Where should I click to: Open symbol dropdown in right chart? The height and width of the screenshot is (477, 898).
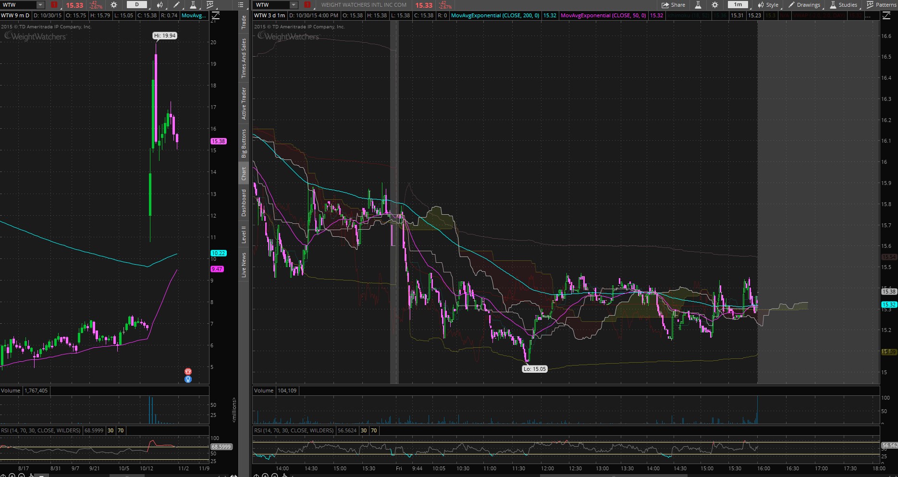pos(294,5)
